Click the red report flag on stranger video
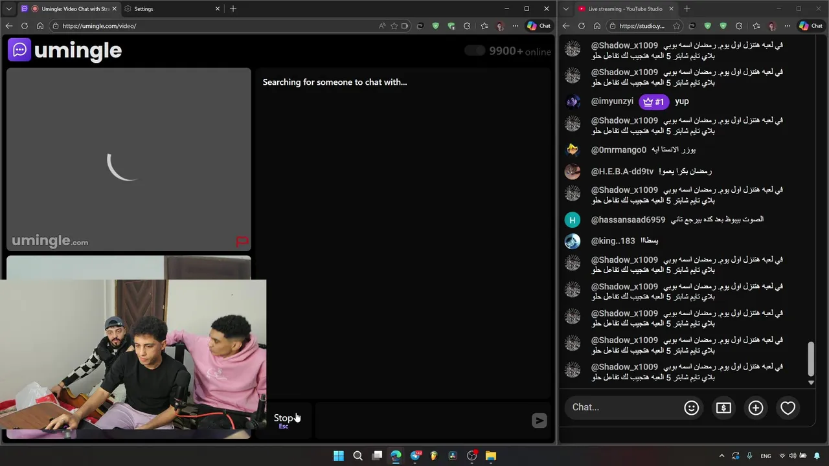 (x=242, y=241)
